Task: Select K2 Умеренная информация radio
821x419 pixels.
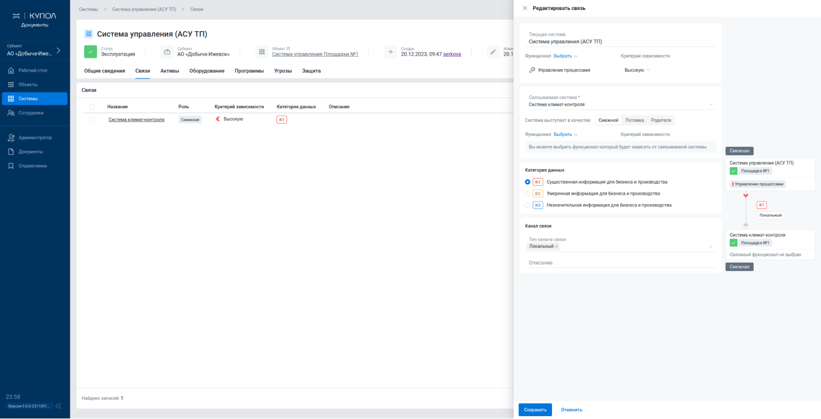Action: 528,193
